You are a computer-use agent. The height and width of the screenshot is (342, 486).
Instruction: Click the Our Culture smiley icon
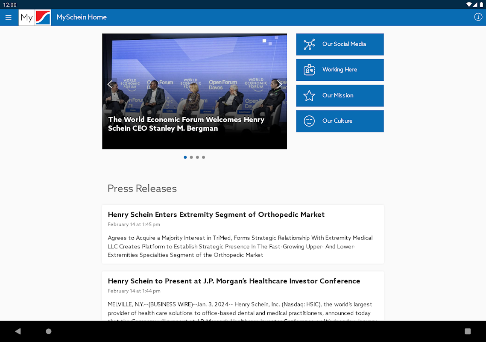click(309, 121)
